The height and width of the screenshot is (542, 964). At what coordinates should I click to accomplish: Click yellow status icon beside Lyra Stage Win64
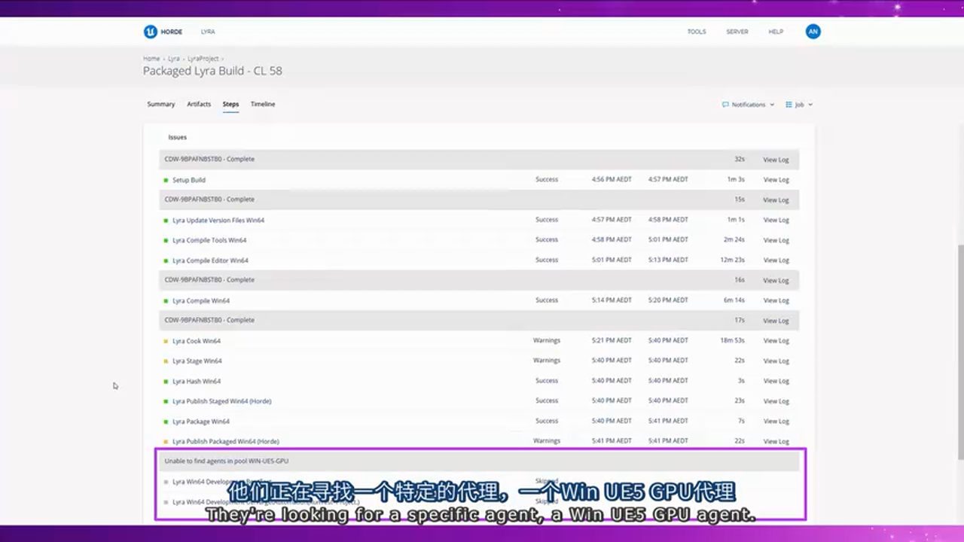(x=166, y=361)
